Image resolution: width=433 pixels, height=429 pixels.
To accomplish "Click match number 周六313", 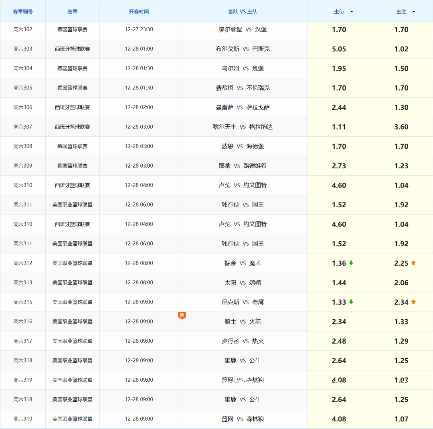I will pyautogui.click(x=23, y=283).
